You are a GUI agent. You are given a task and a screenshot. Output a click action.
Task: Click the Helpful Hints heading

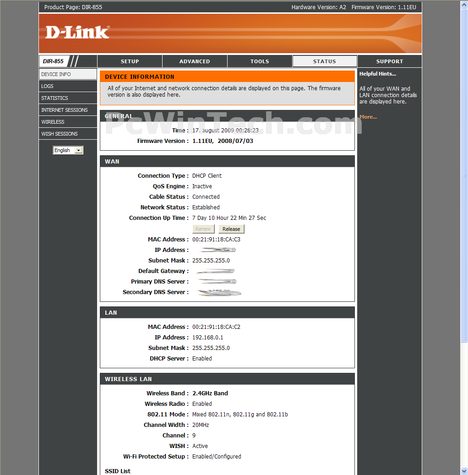coord(378,74)
